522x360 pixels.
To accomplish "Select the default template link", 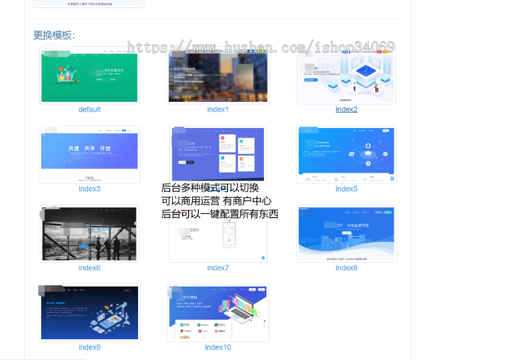I will (x=89, y=109).
